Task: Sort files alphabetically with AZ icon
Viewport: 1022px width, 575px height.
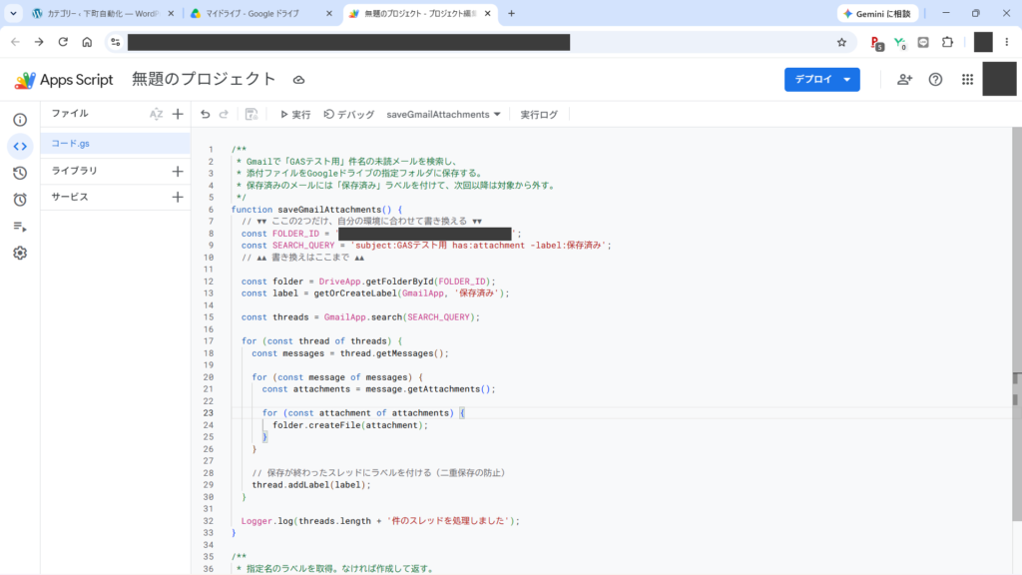Action: 156,114
